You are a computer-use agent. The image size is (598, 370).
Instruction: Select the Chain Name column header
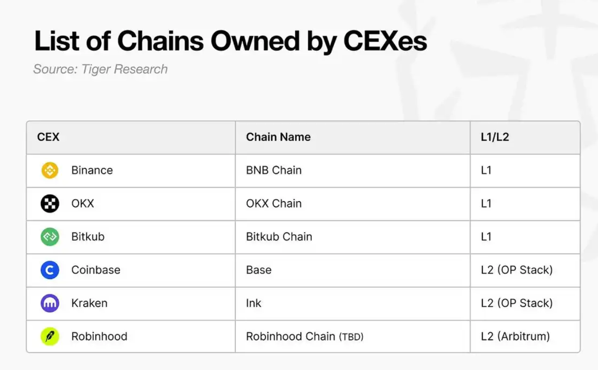[278, 137]
